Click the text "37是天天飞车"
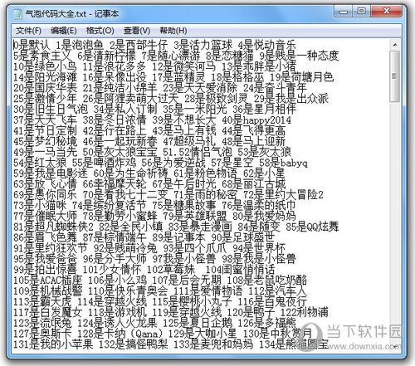The width and height of the screenshot is (415, 366). coord(45,120)
